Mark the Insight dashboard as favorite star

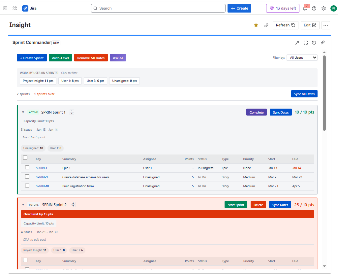click(x=256, y=25)
